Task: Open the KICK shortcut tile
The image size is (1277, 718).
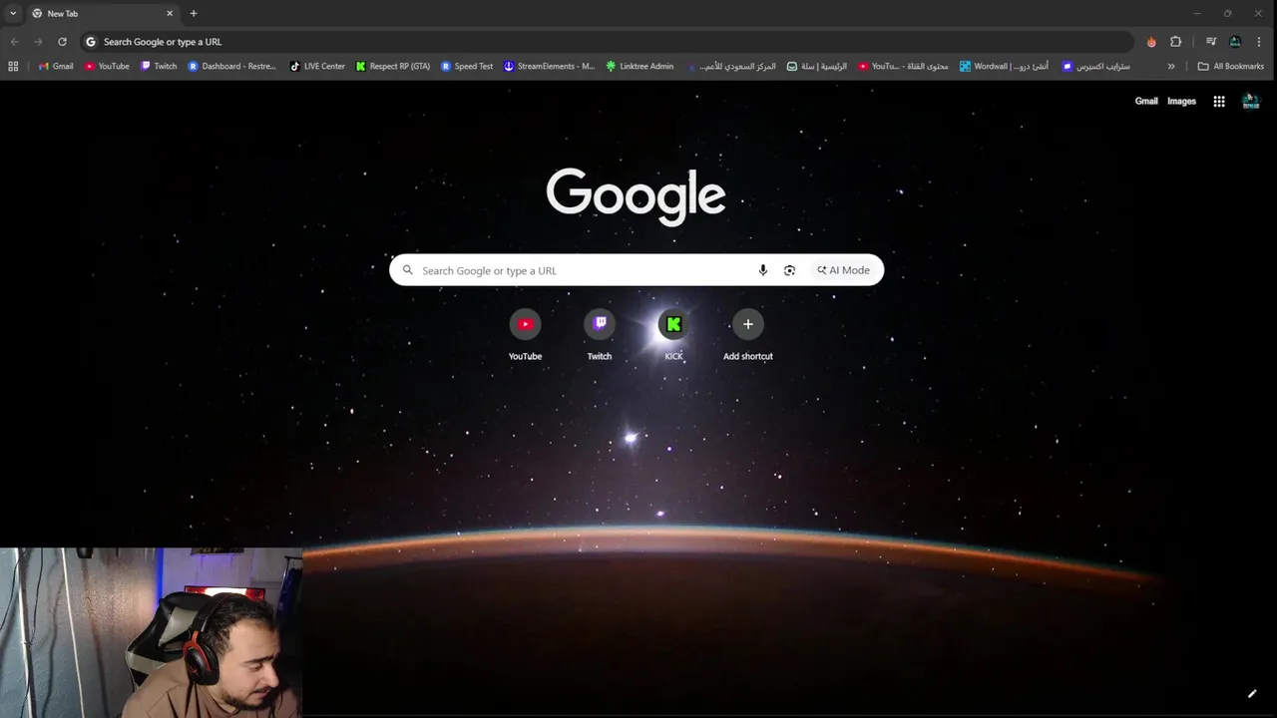Action: [x=673, y=336]
